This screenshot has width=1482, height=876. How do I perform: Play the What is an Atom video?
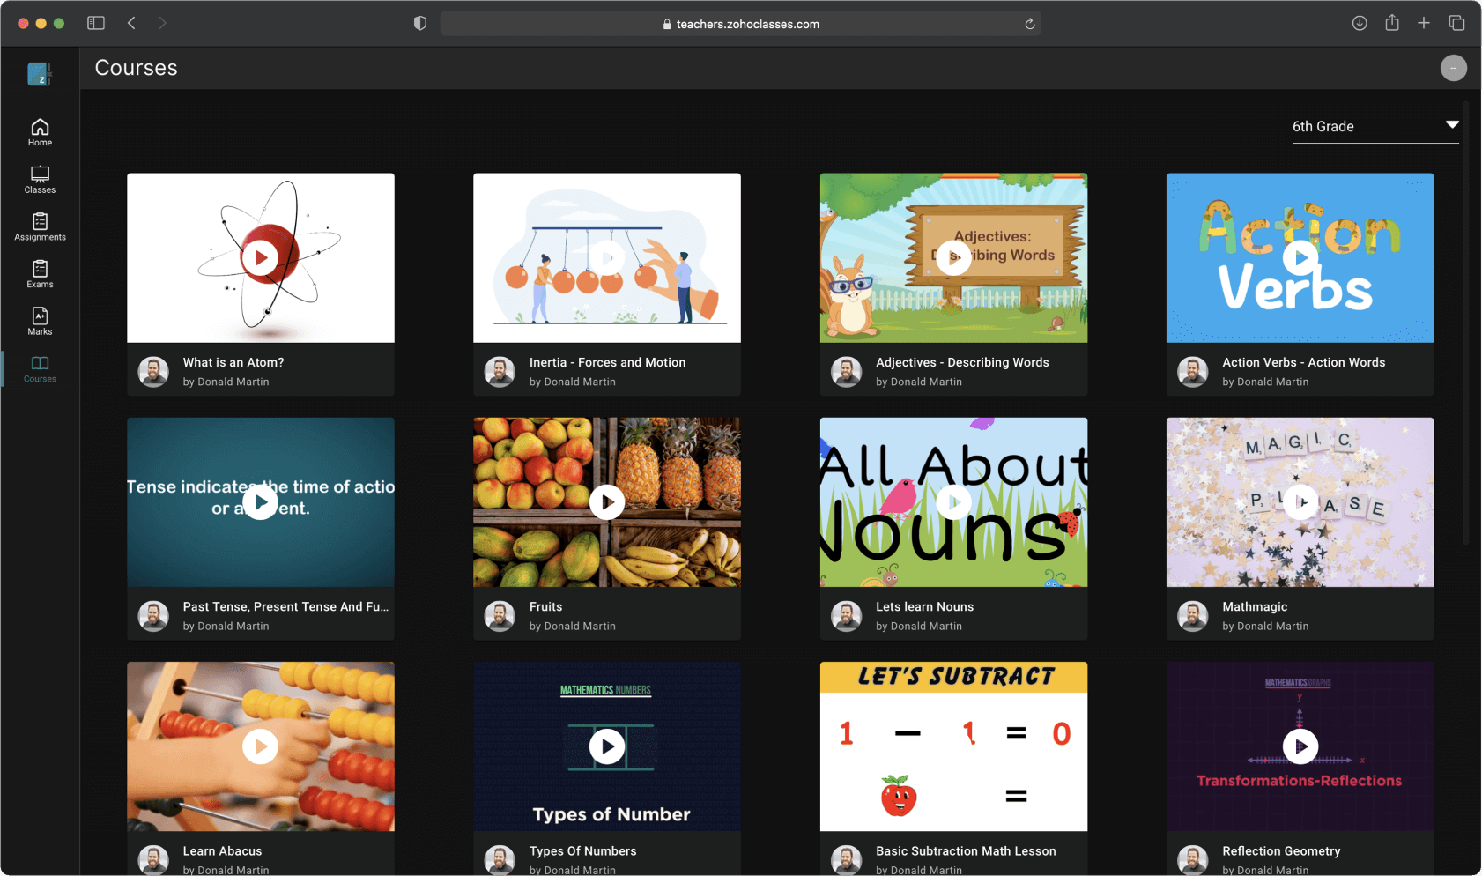[260, 258]
